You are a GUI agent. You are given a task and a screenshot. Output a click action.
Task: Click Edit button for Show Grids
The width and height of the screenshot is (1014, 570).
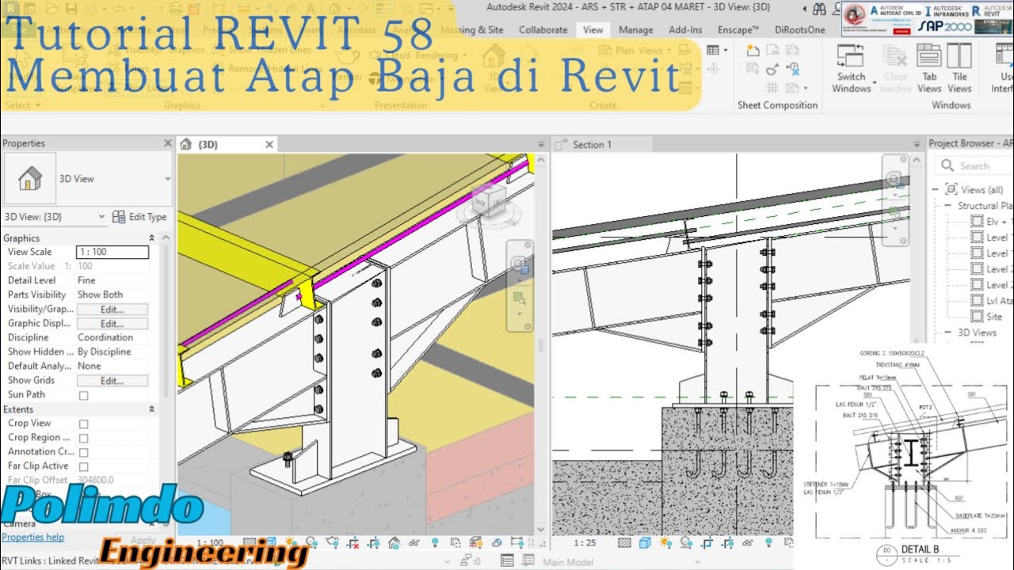pos(112,381)
